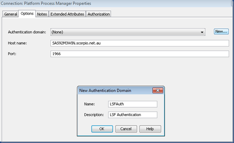Confirm new domain with OK button
234x143 pixels.
click(102, 129)
